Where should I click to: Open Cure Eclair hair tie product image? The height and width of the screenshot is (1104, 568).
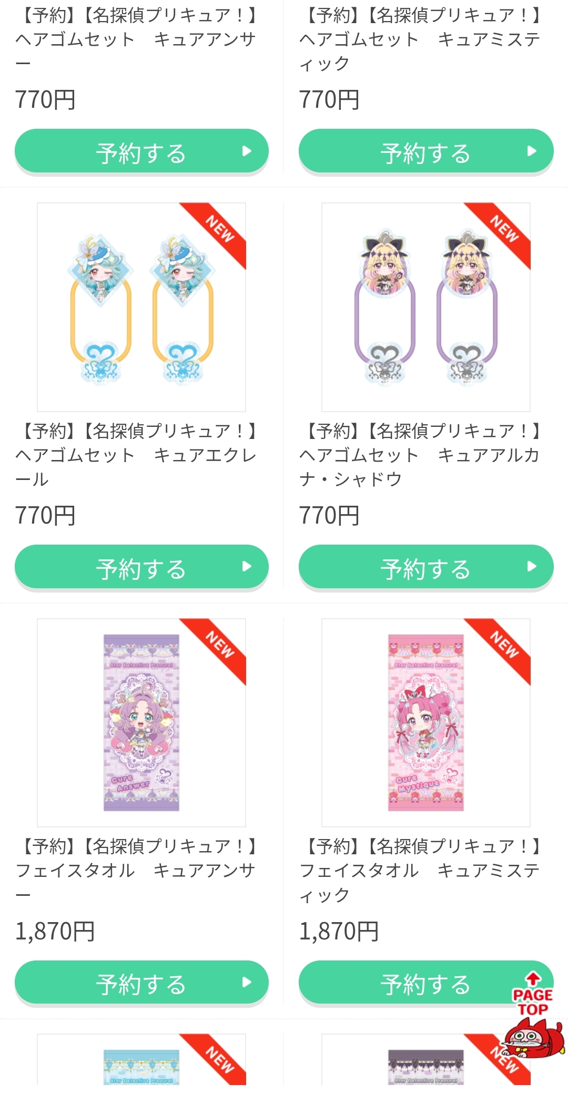(141, 307)
